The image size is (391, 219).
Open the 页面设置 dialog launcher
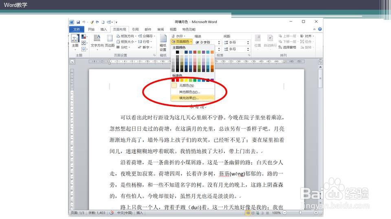coord(154,55)
